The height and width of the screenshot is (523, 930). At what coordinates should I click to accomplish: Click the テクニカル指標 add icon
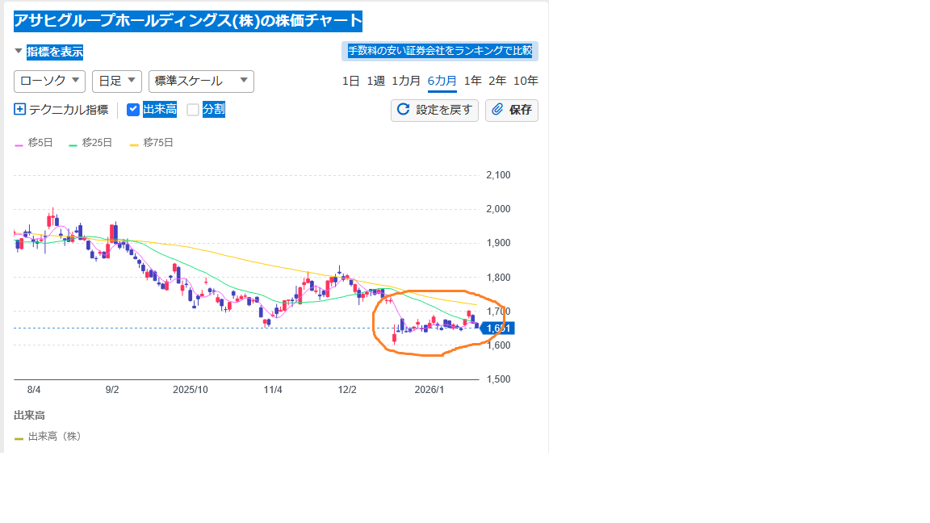pos(19,108)
